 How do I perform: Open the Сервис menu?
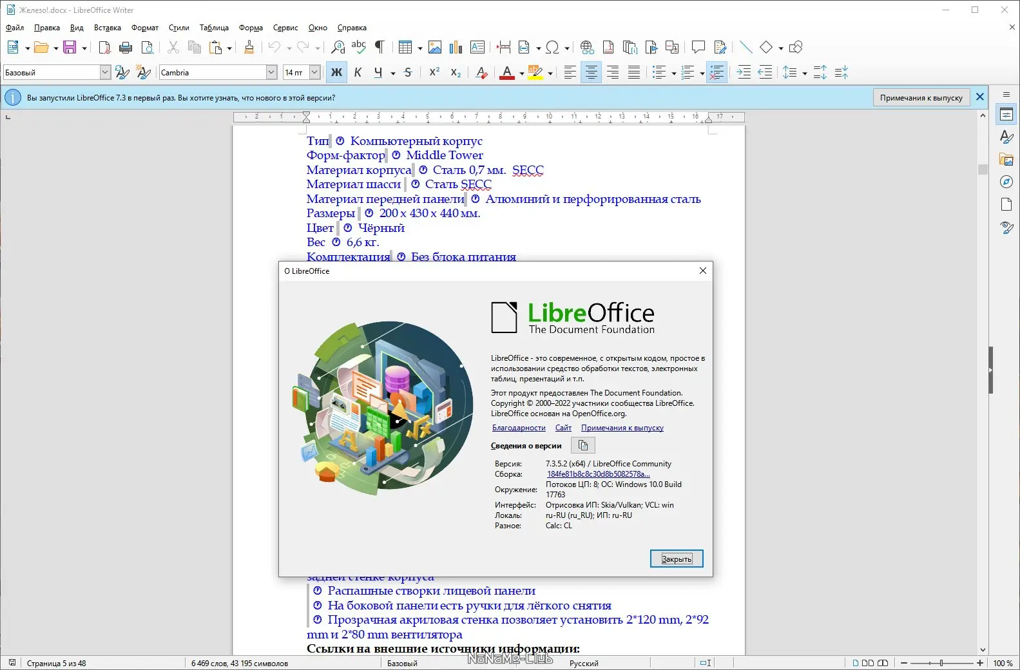point(285,28)
